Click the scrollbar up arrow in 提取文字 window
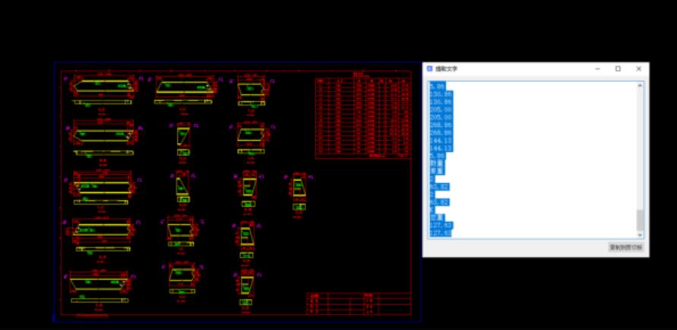The width and height of the screenshot is (677, 330). click(x=640, y=85)
